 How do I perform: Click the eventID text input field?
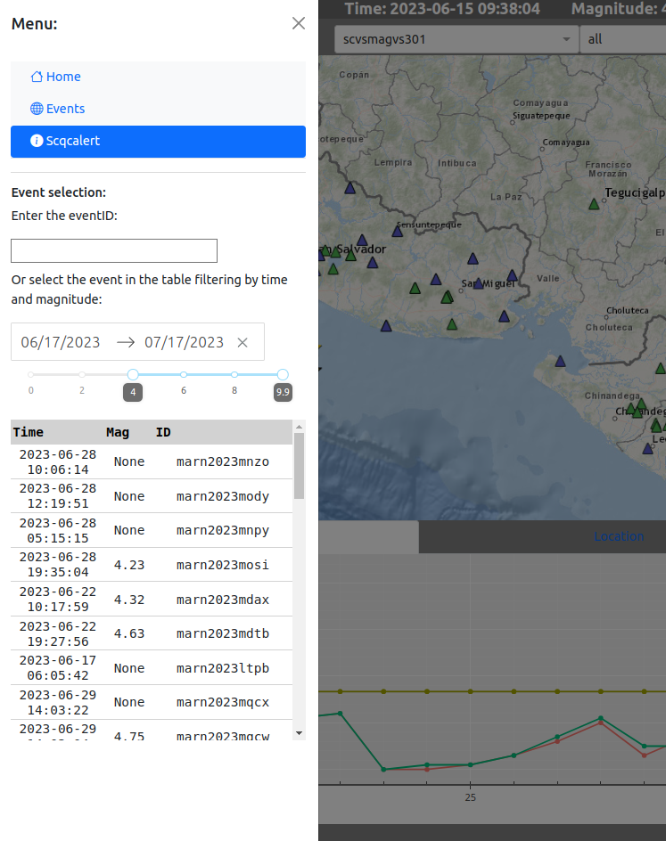pos(114,250)
